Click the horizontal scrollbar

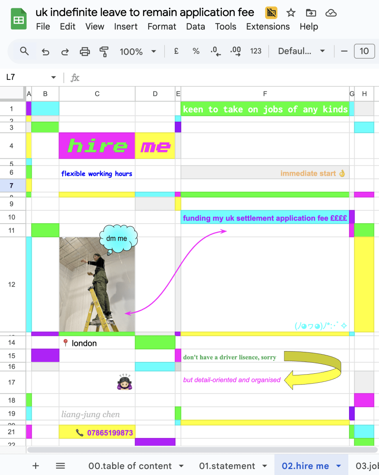pyautogui.click(x=203, y=450)
